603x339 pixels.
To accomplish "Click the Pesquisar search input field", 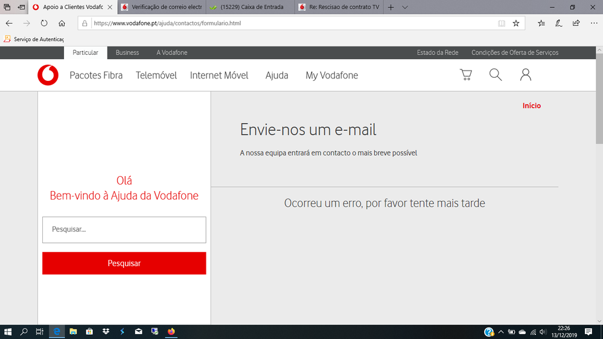I will (x=124, y=230).
